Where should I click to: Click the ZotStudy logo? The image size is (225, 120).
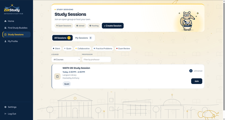point(12,9)
